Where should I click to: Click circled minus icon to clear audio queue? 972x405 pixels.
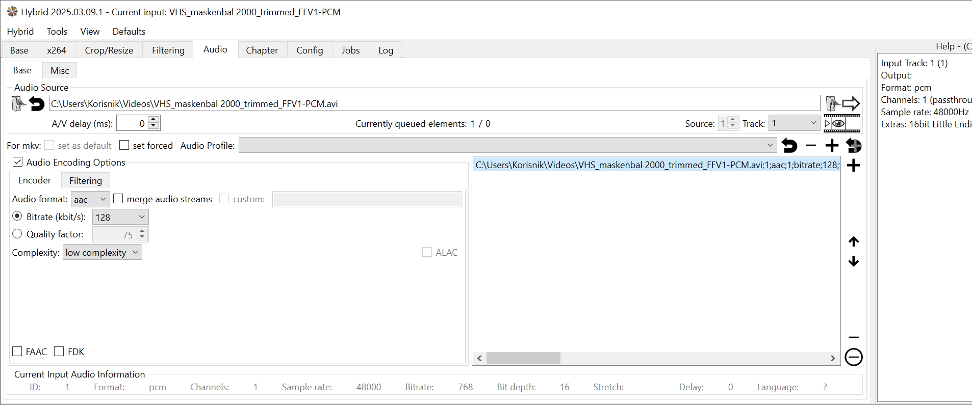(854, 357)
